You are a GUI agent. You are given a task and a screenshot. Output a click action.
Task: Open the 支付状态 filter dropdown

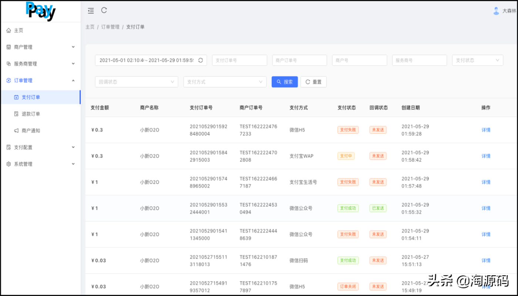(x=477, y=60)
